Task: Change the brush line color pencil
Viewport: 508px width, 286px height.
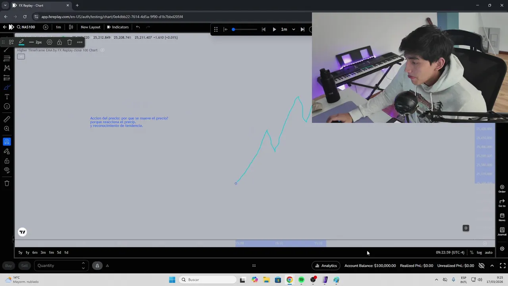Action: click(21, 42)
